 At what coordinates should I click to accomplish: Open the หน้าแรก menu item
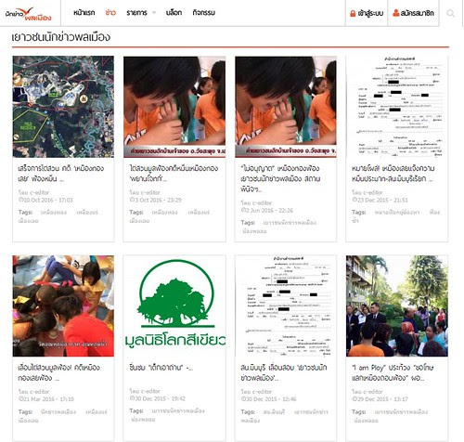(x=84, y=13)
